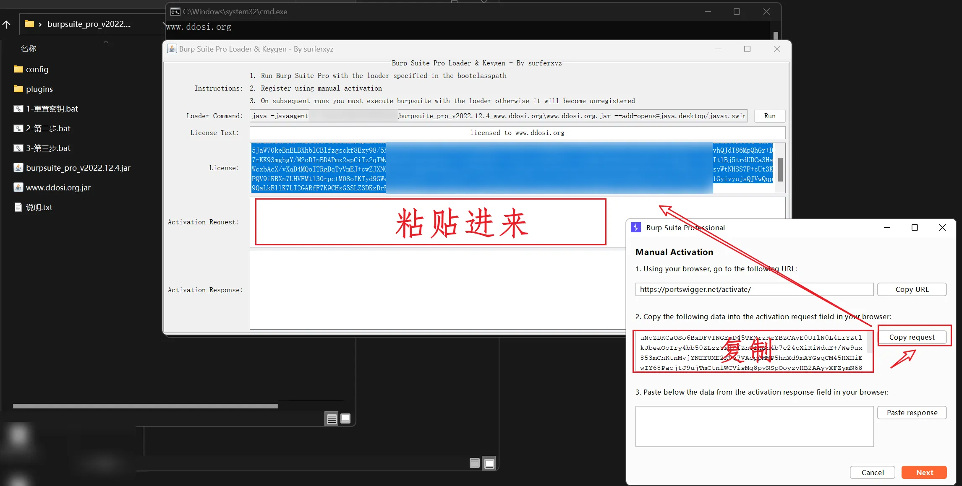This screenshot has height=486, width=962.
Task: Click the Paste response button
Action: (912, 413)
